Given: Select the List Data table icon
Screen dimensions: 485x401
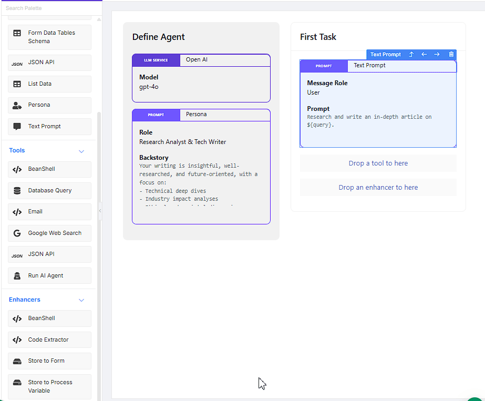Looking at the screenshot, I should pyautogui.click(x=17, y=84).
